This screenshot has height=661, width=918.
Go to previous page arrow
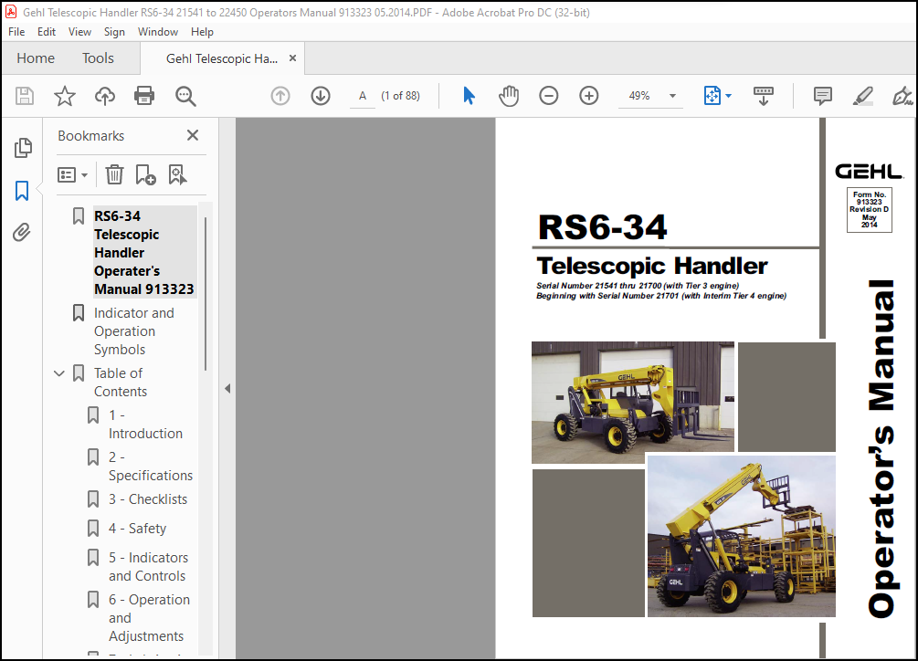(x=280, y=96)
